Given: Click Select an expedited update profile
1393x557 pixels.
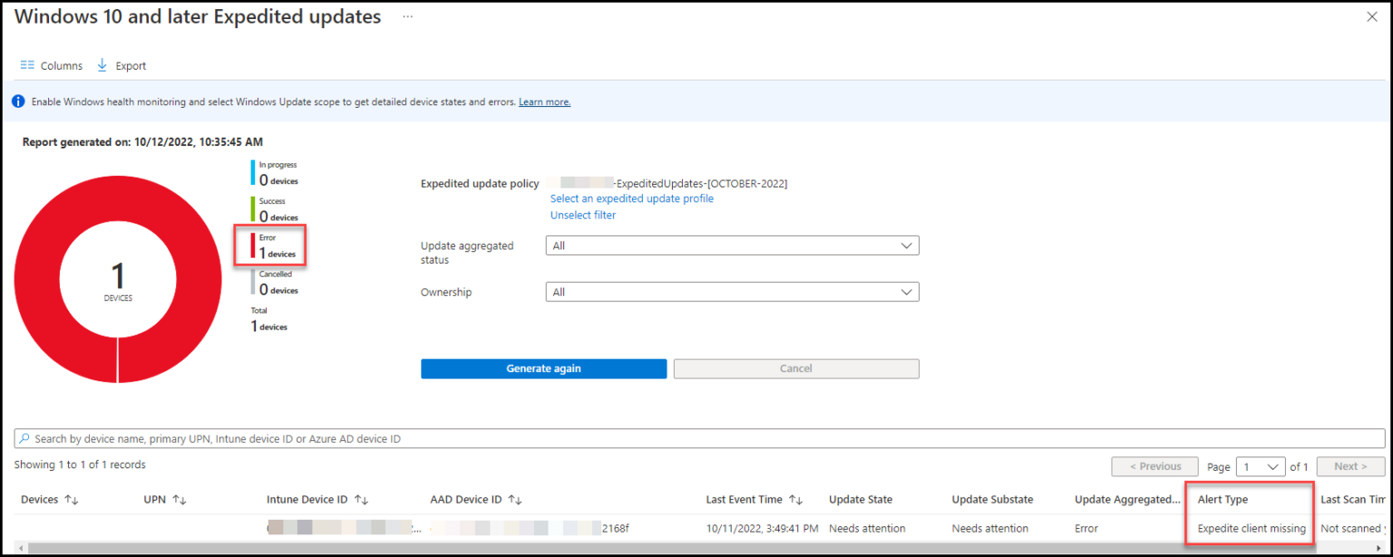Looking at the screenshot, I should click(631, 198).
